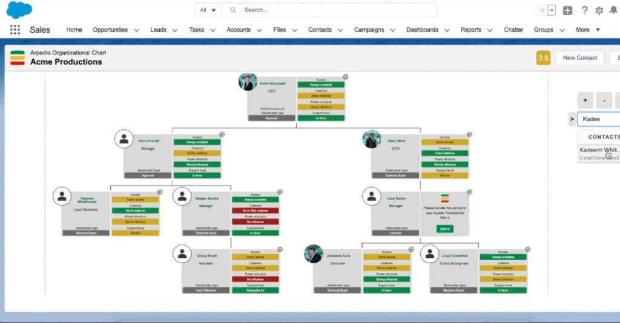Screen dimensions: 620x323
Task: Remove Lloyd Chadwick card with X icon
Action: pos(527,249)
